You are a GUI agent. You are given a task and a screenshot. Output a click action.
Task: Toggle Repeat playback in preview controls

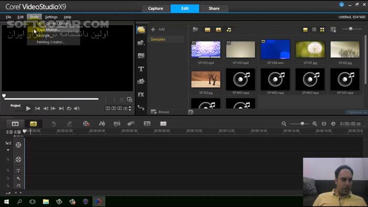pos(69,109)
